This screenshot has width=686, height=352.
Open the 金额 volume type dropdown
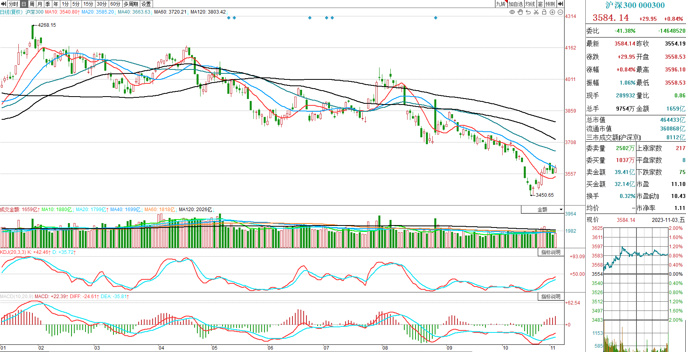point(543,210)
